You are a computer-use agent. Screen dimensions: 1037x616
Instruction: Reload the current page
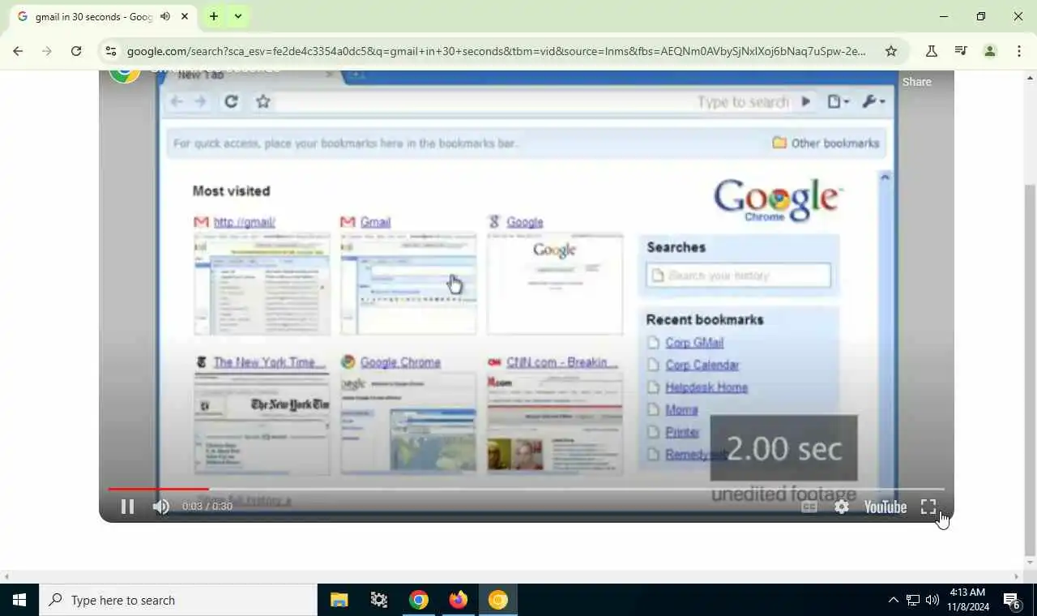pyautogui.click(x=76, y=51)
